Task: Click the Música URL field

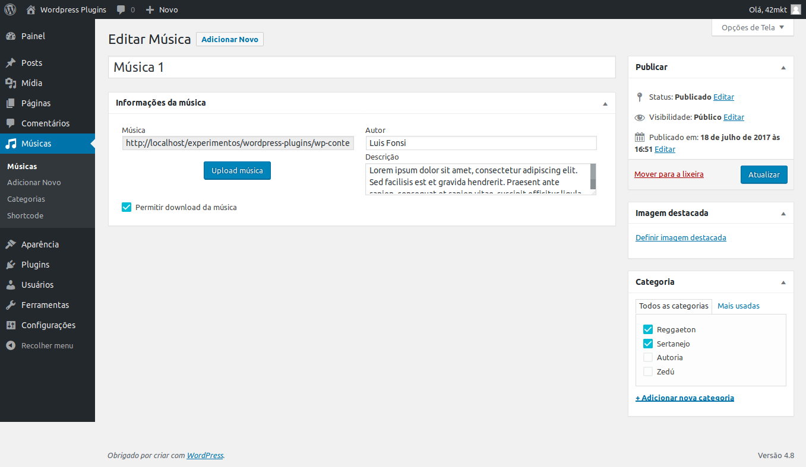Action: point(238,143)
